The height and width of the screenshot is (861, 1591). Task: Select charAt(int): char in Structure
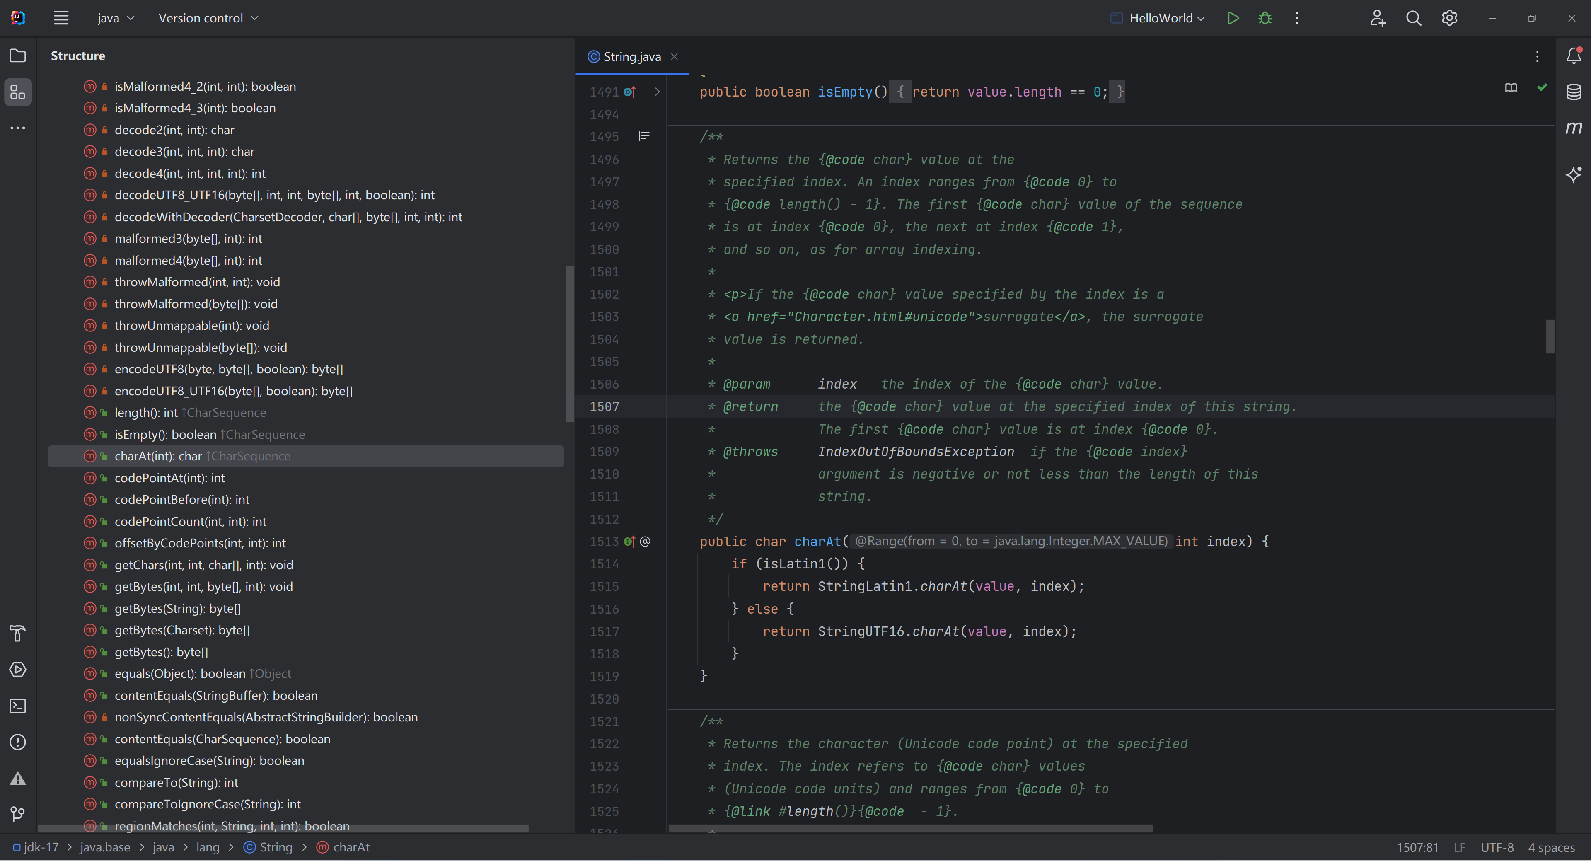click(x=305, y=456)
